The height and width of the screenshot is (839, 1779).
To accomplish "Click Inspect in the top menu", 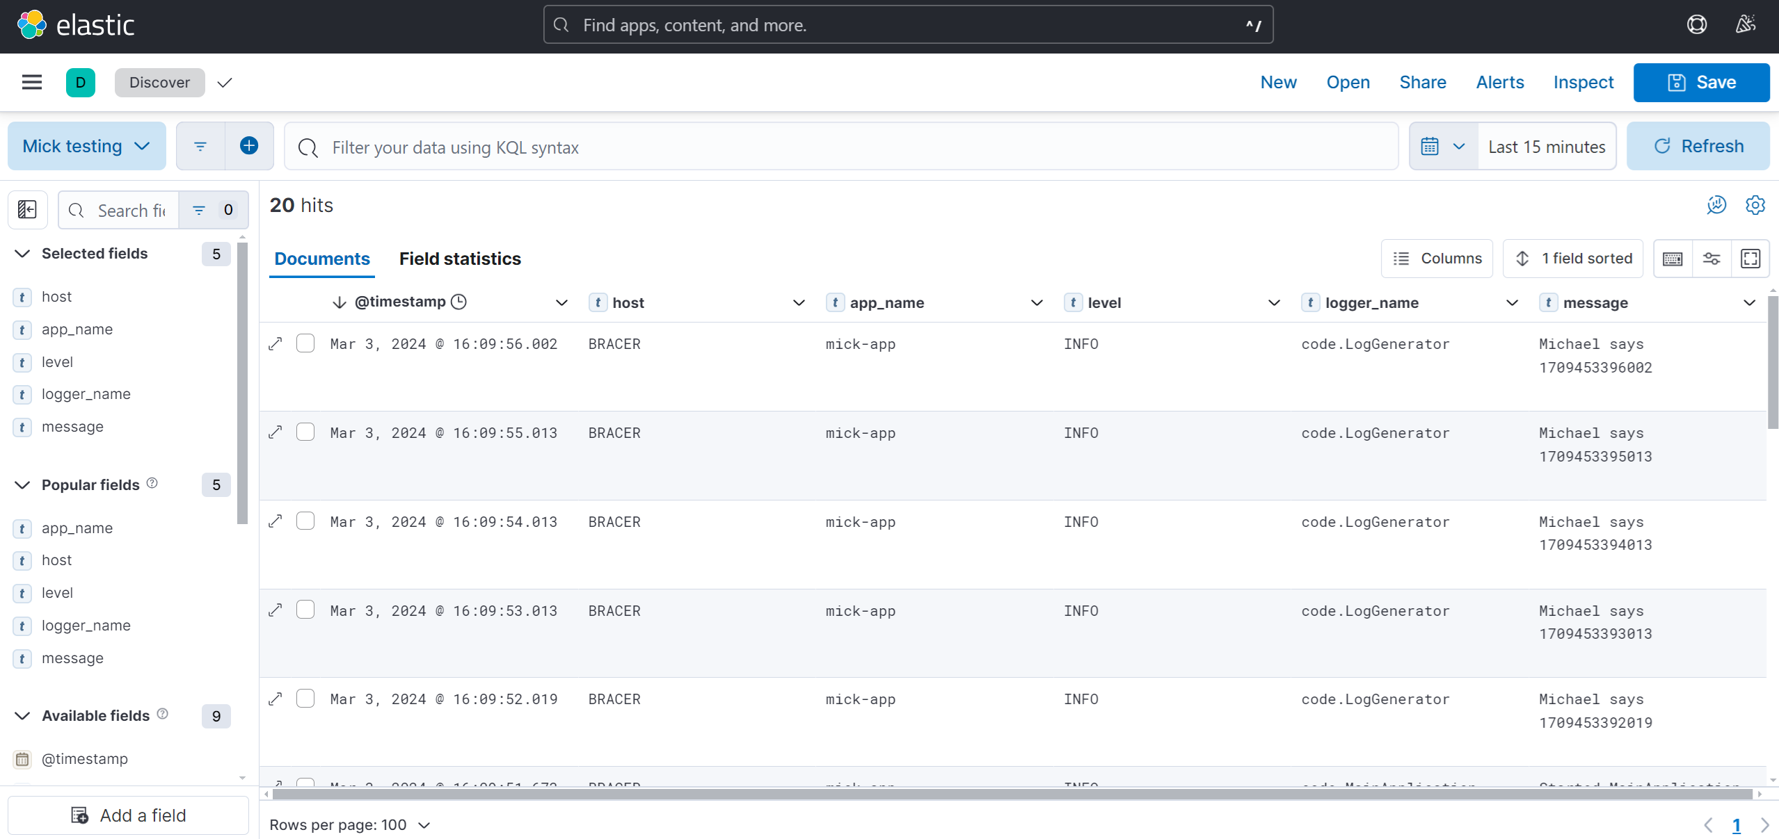I will 1583,82.
